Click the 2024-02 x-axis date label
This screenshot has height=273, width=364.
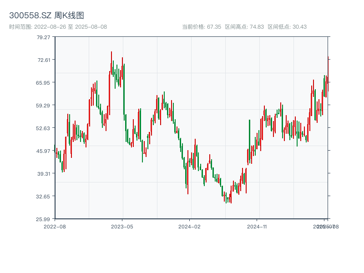[190, 226]
